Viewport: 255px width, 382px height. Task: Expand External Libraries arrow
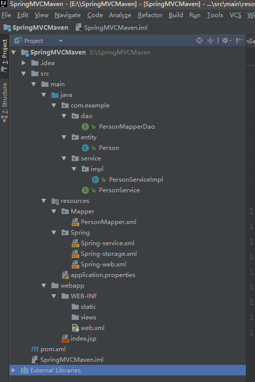(14, 370)
